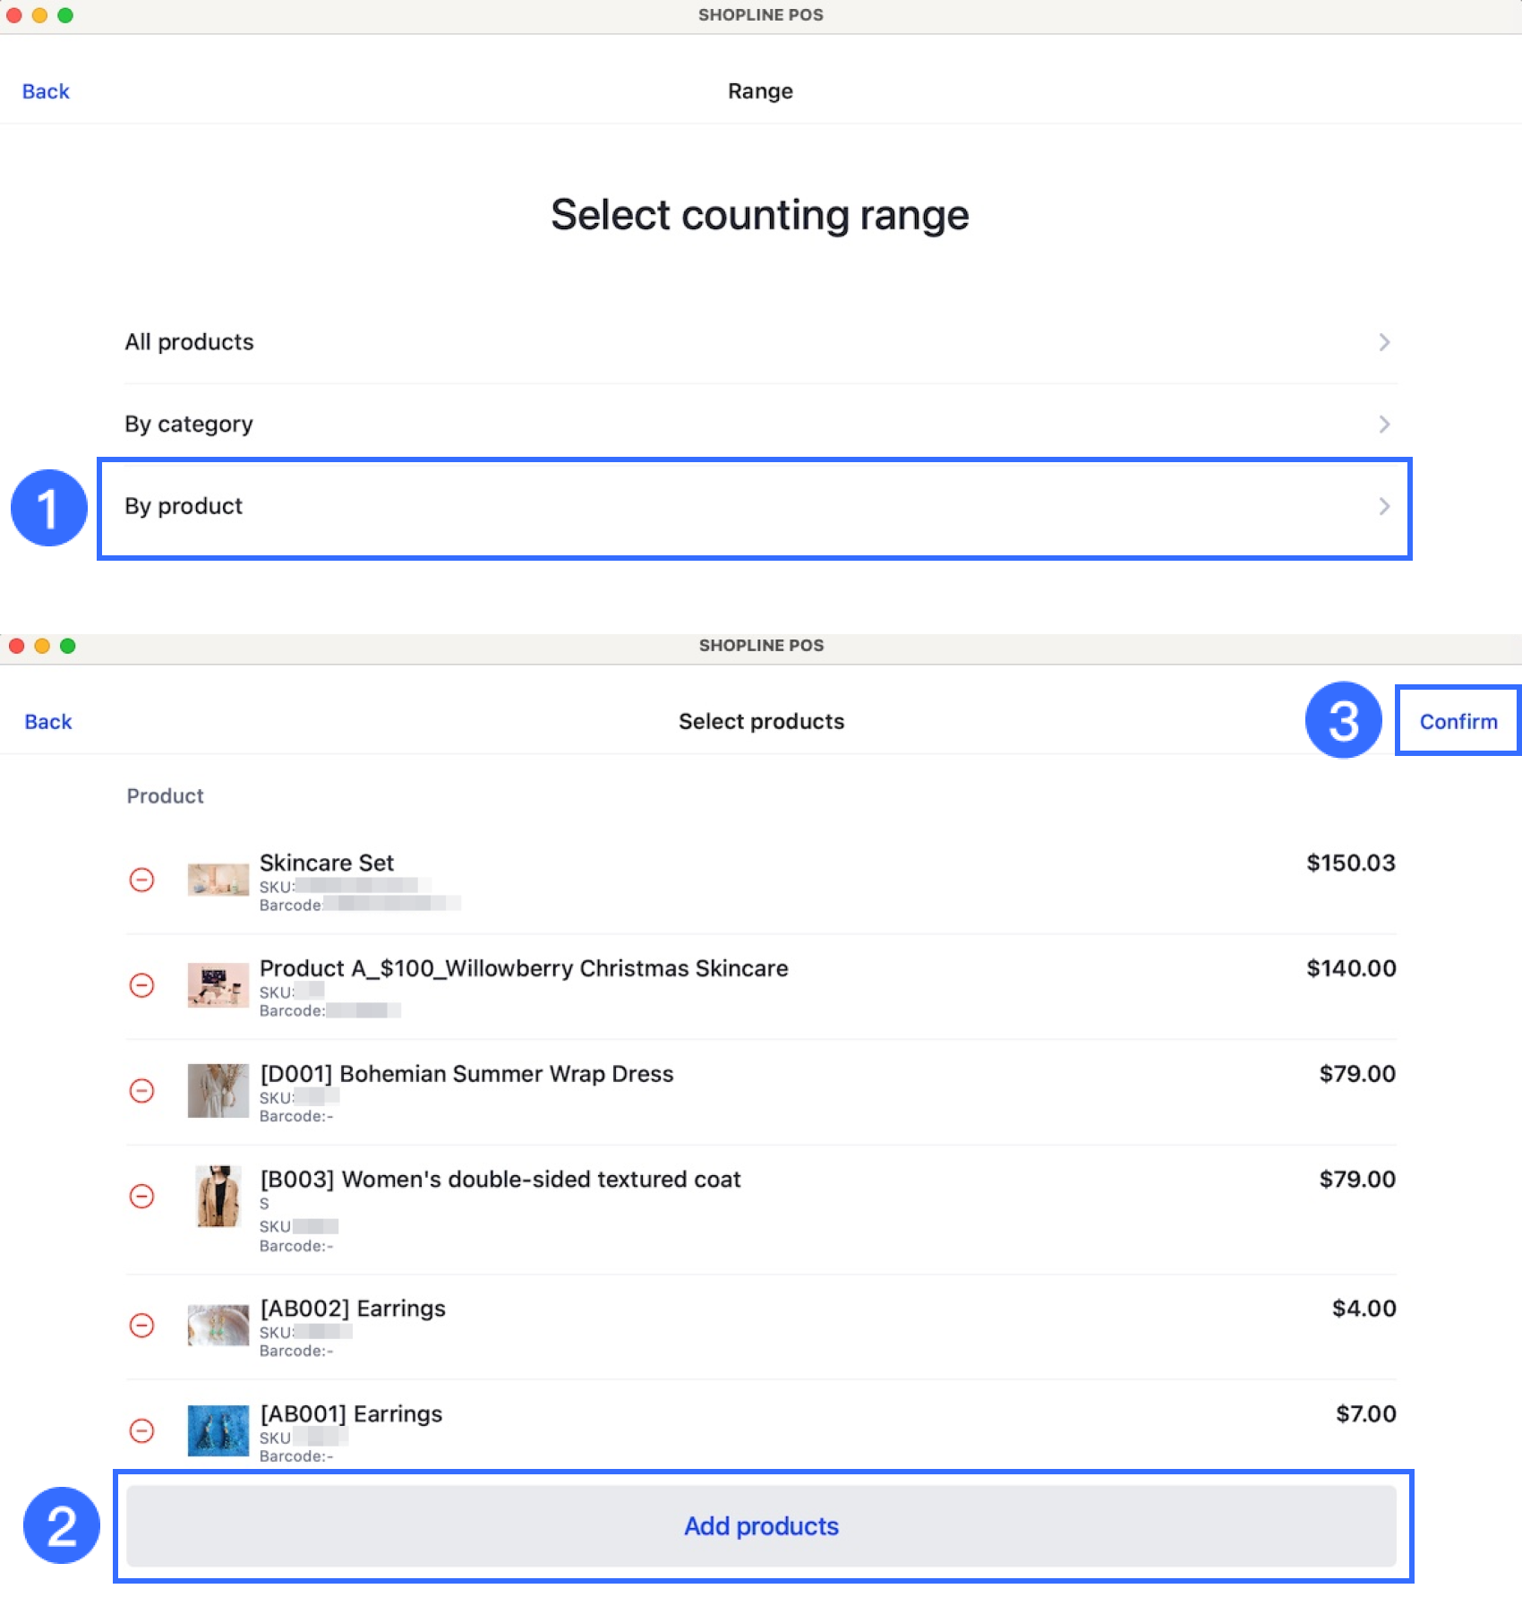The height and width of the screenshot is (1623, 1522).
Task: Expand the By category range option
Action: [1384, 424]
